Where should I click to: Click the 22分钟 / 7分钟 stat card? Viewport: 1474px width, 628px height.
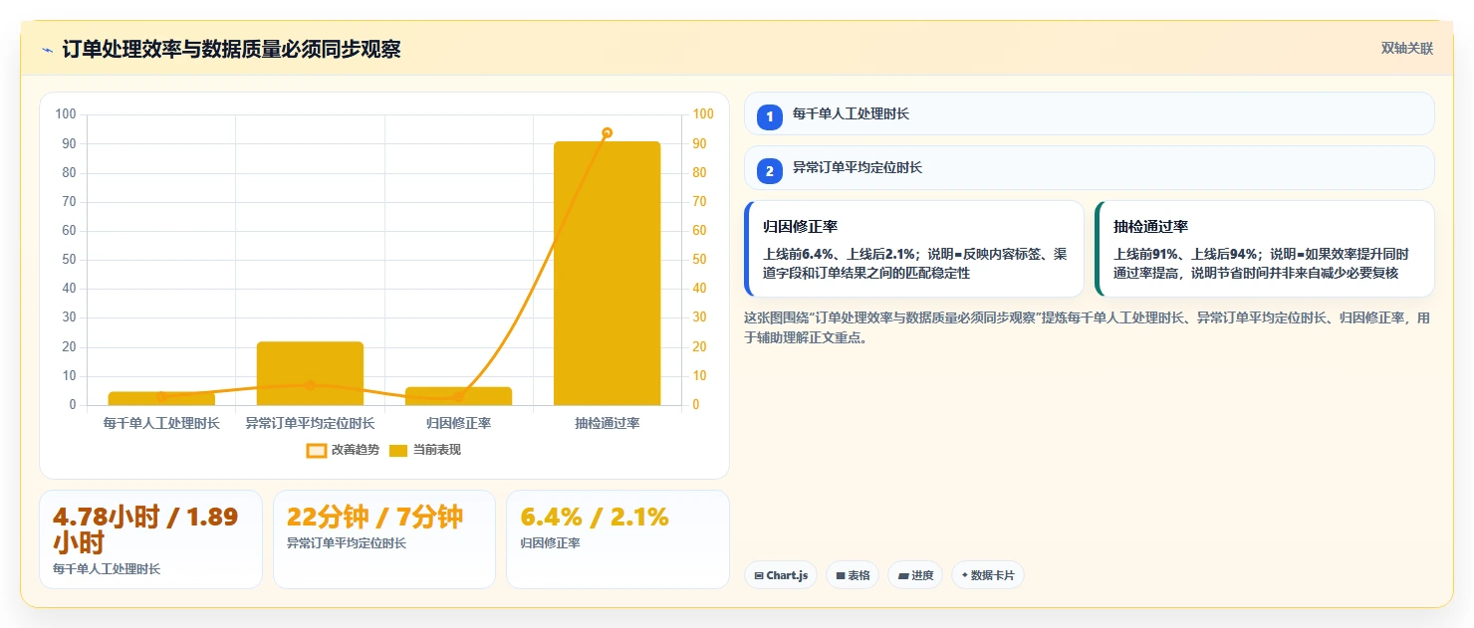384,539
